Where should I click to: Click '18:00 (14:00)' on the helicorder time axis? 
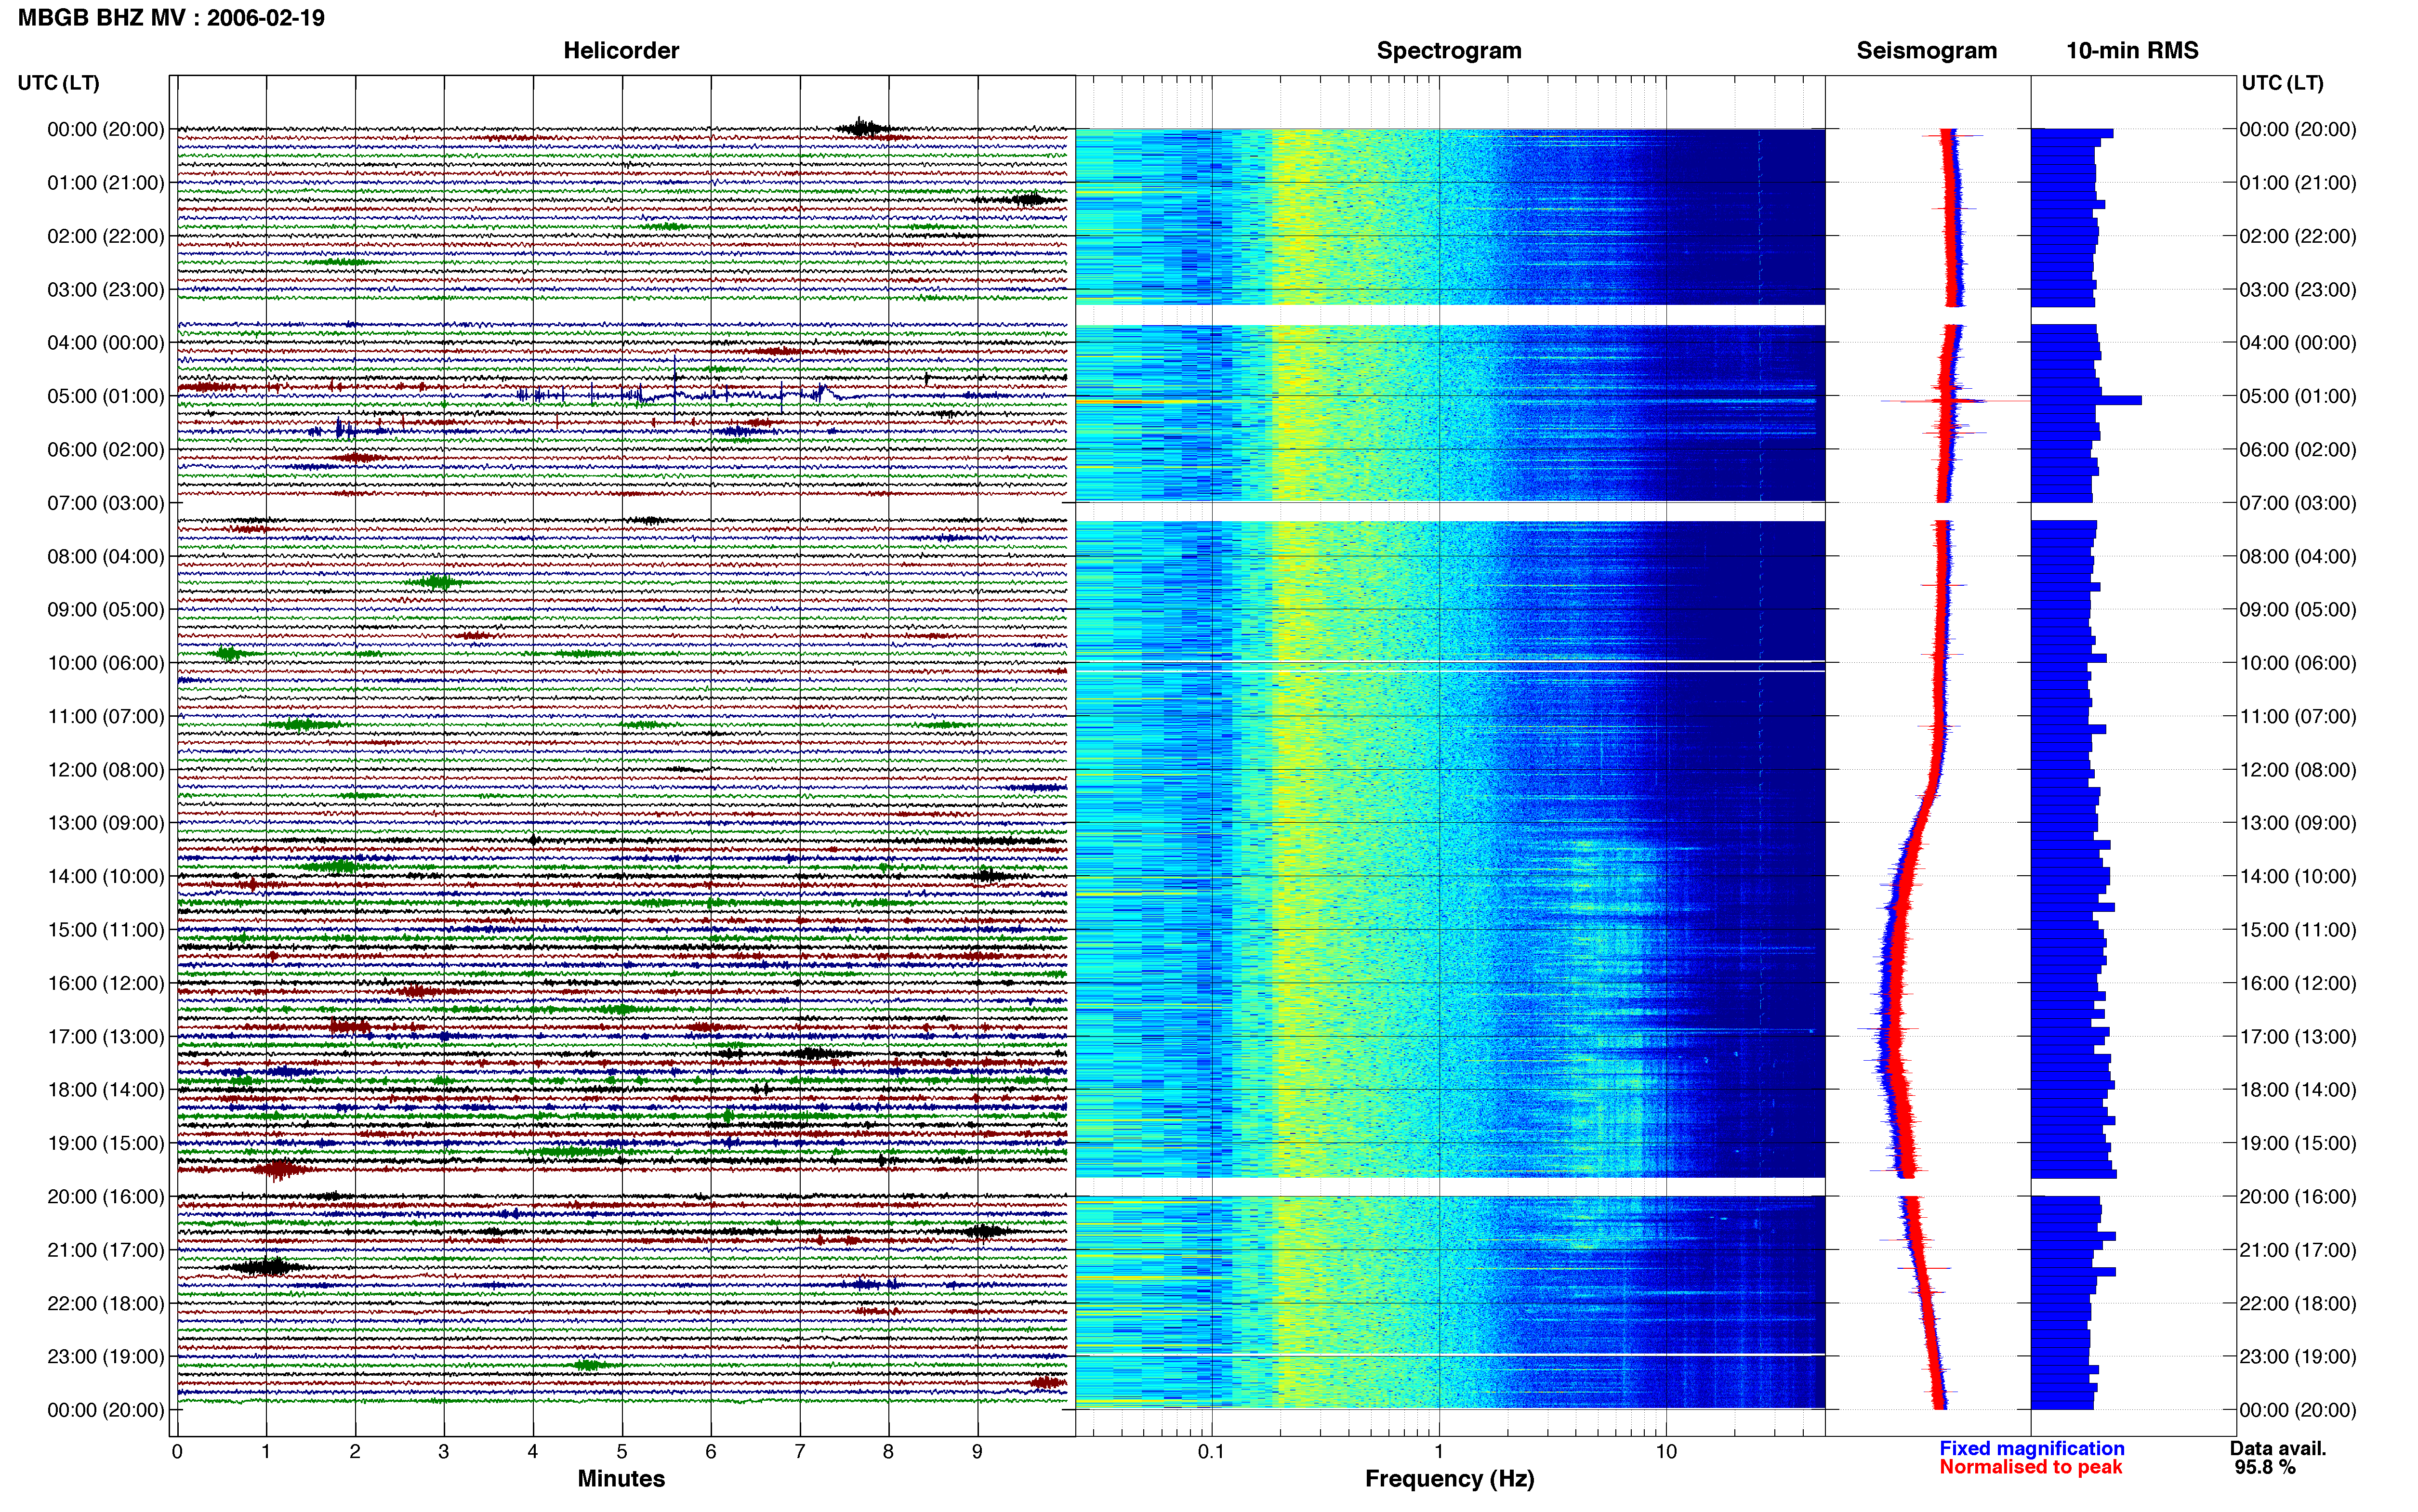[x=106, y=1090]
